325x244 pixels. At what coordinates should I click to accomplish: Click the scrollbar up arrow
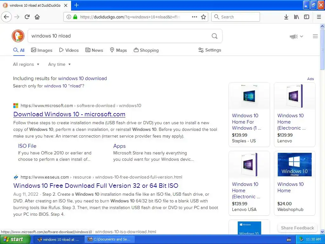322,26
